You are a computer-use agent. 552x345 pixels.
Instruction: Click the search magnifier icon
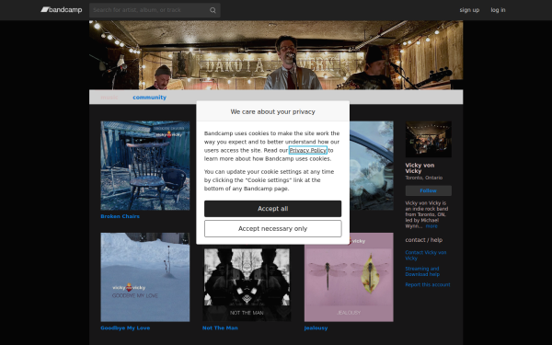point(213,10)
